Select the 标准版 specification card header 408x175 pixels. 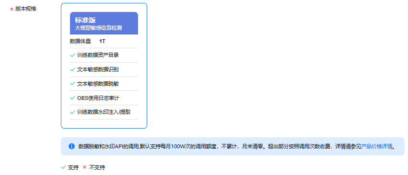104,23
